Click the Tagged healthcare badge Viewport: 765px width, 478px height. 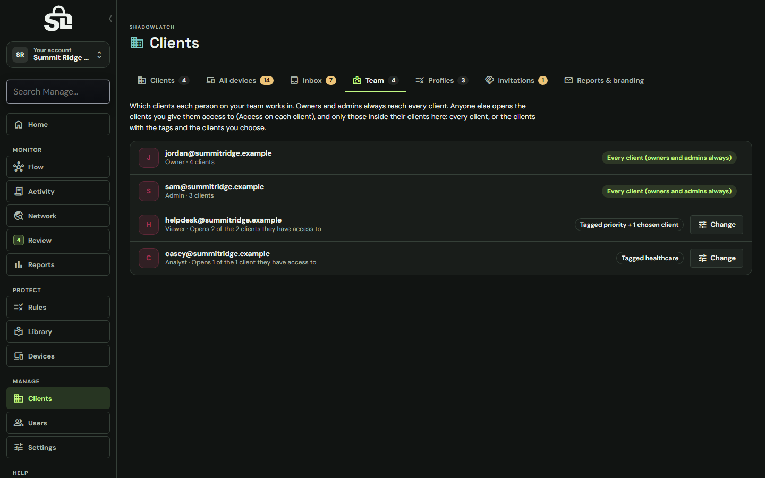[x=650, y=258]
